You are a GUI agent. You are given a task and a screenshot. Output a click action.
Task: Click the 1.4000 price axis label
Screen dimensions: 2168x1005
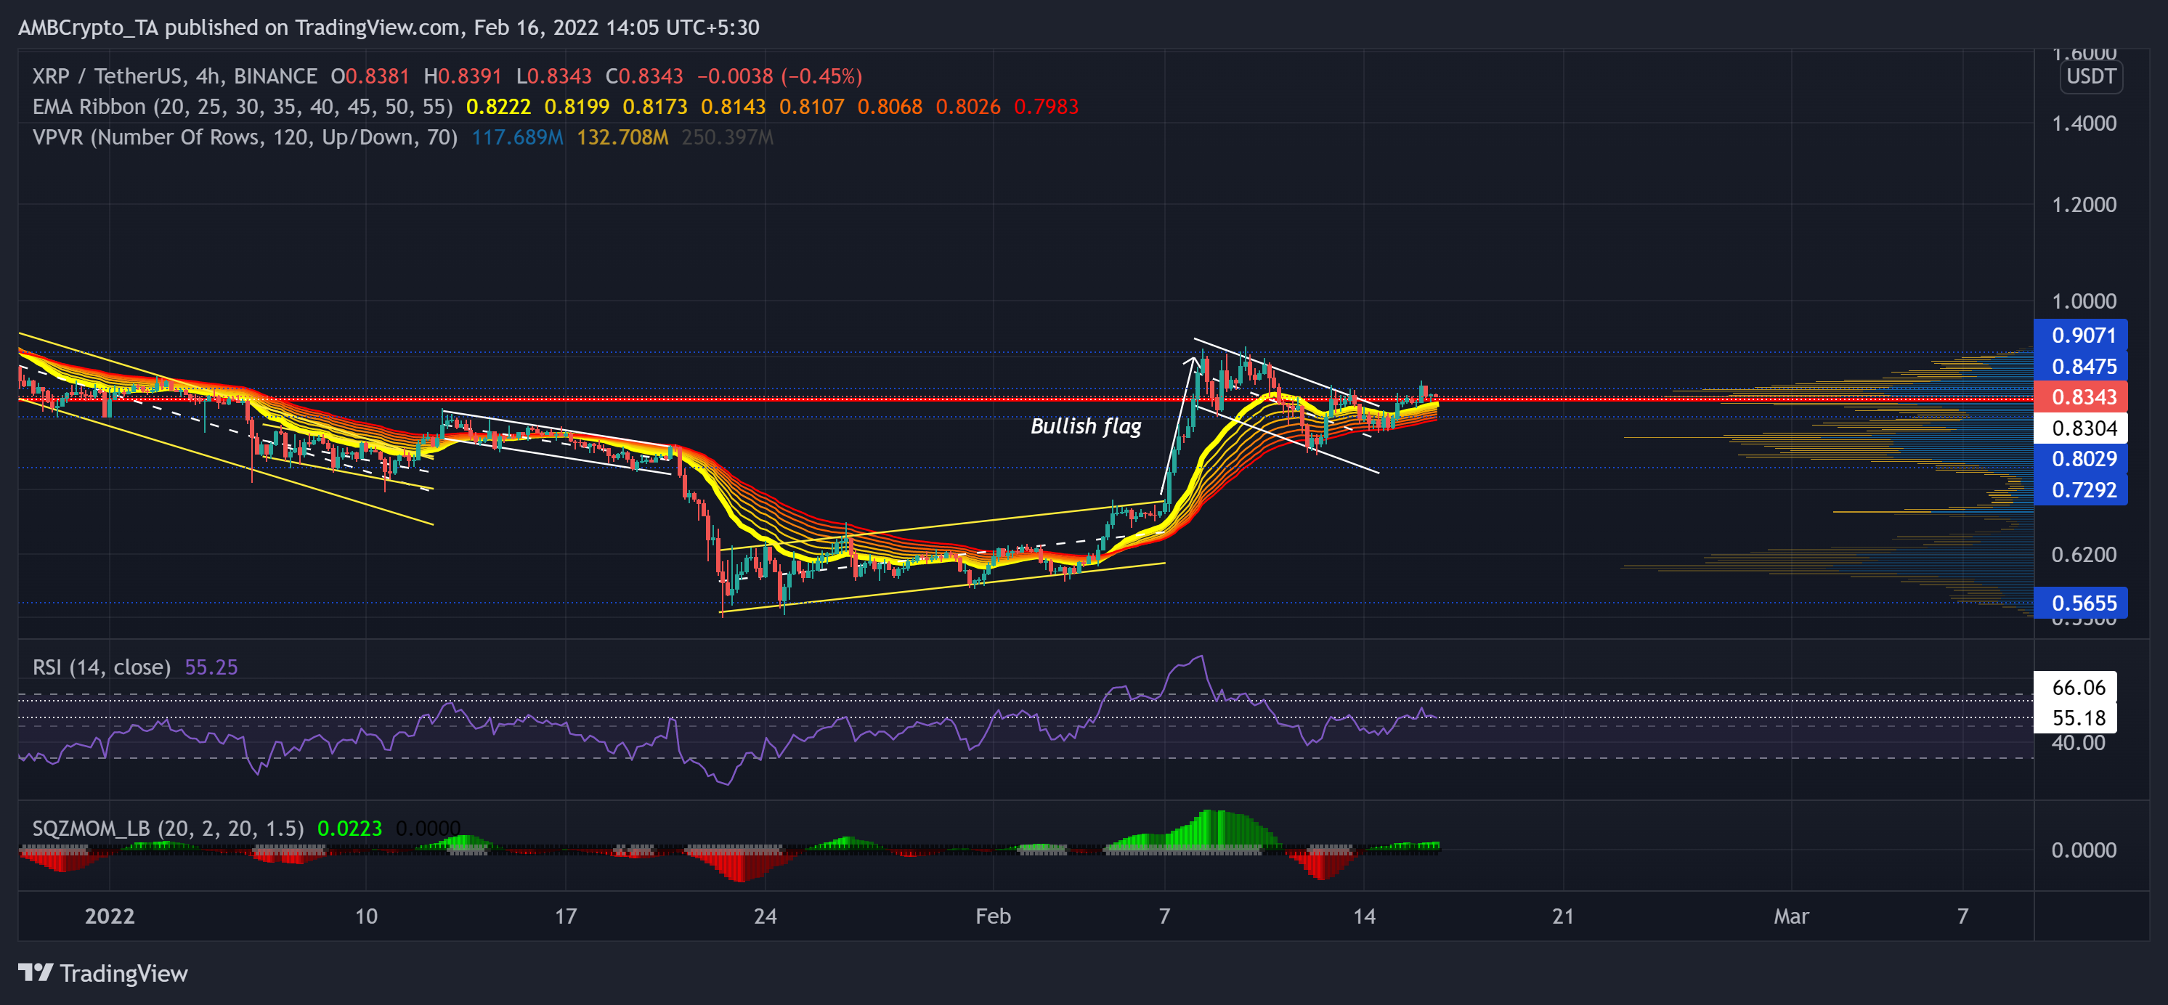point(2084,123)
